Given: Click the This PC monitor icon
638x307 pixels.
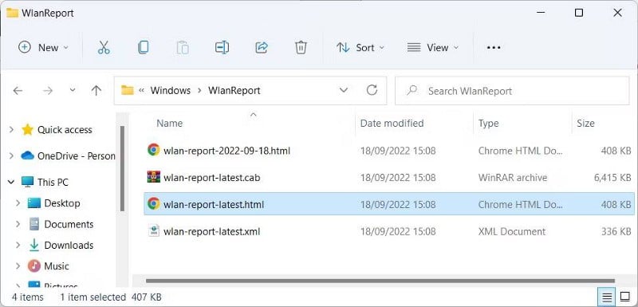Looking at the screenshot, I should 27,182.
